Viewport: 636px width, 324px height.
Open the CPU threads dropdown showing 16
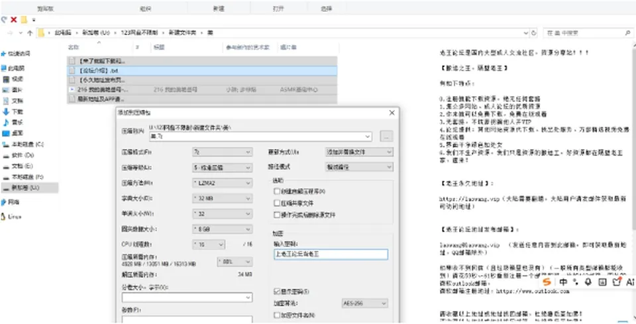(209, 244)
